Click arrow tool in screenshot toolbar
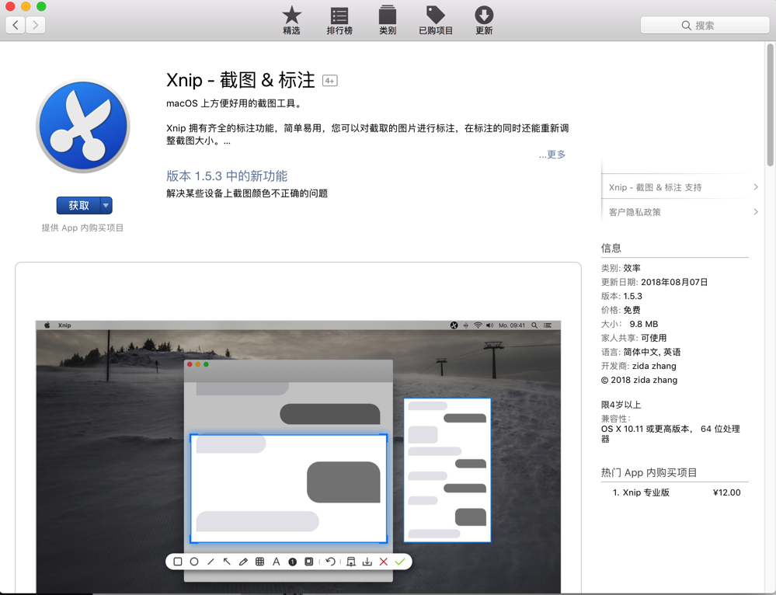This screenshot has width=776, height=595. [x=227, y=562]
